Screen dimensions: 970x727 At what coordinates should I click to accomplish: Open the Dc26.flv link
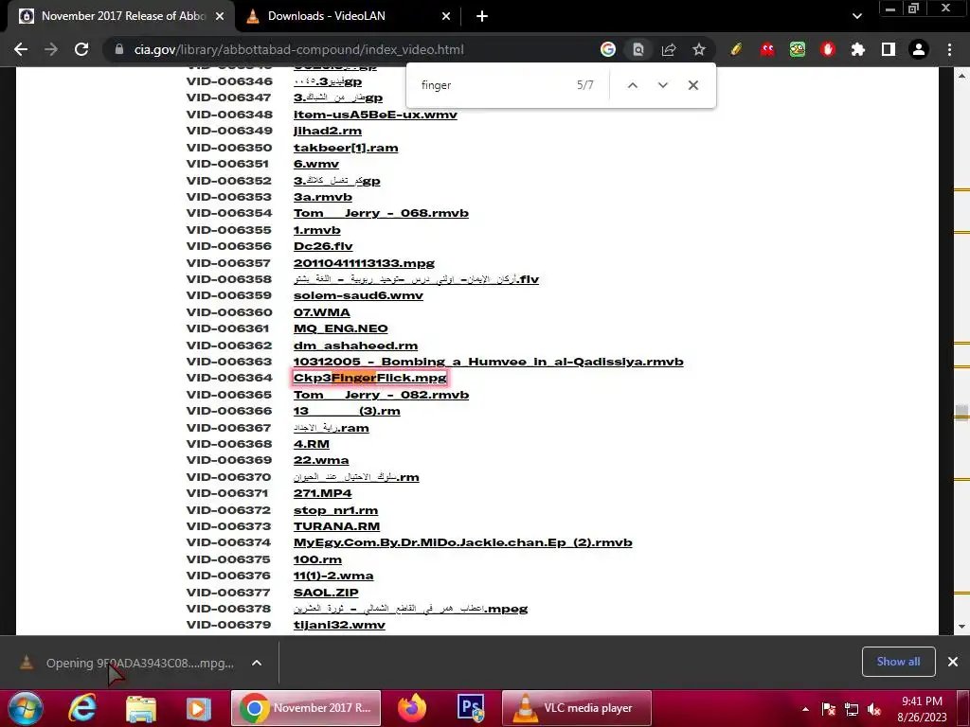[x=323, y=246]
